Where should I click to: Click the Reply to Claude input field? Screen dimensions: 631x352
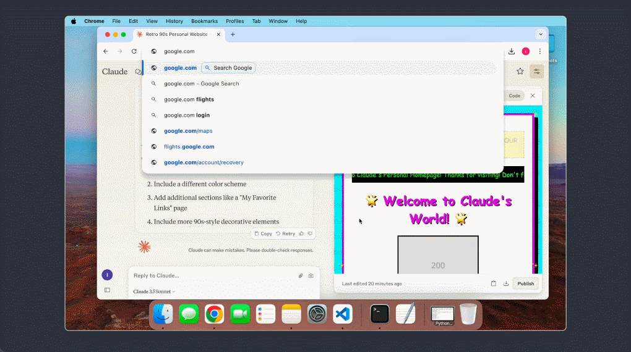[x=210, y=275]
